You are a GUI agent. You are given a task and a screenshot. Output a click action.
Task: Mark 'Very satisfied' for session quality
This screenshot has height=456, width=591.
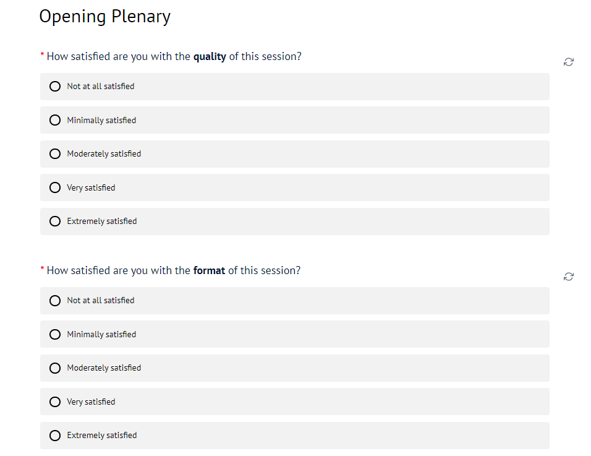(x=55, y=187)
